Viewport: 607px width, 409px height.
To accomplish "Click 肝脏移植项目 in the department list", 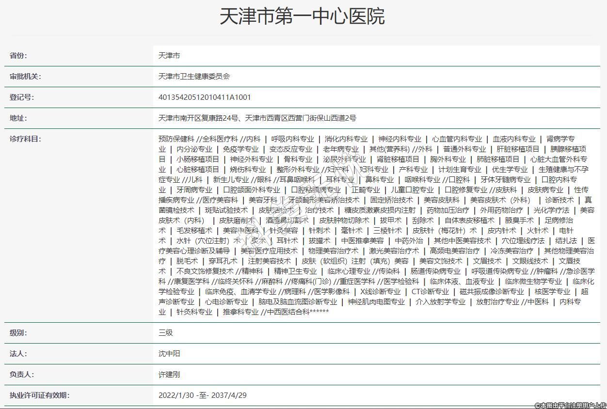I will click(x=518, y=149).
